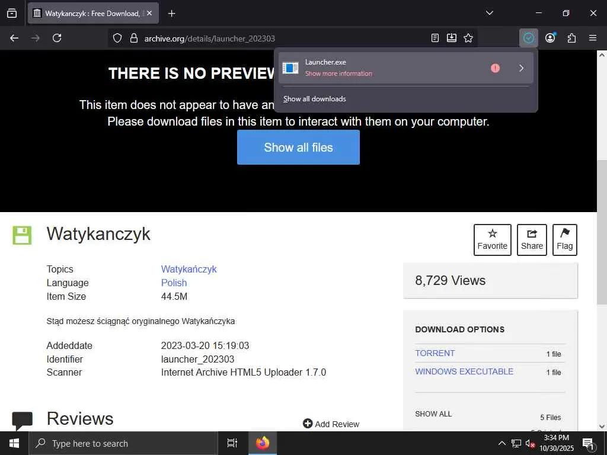
Task: Click the red download warning icon
Action: coord(495,68)
